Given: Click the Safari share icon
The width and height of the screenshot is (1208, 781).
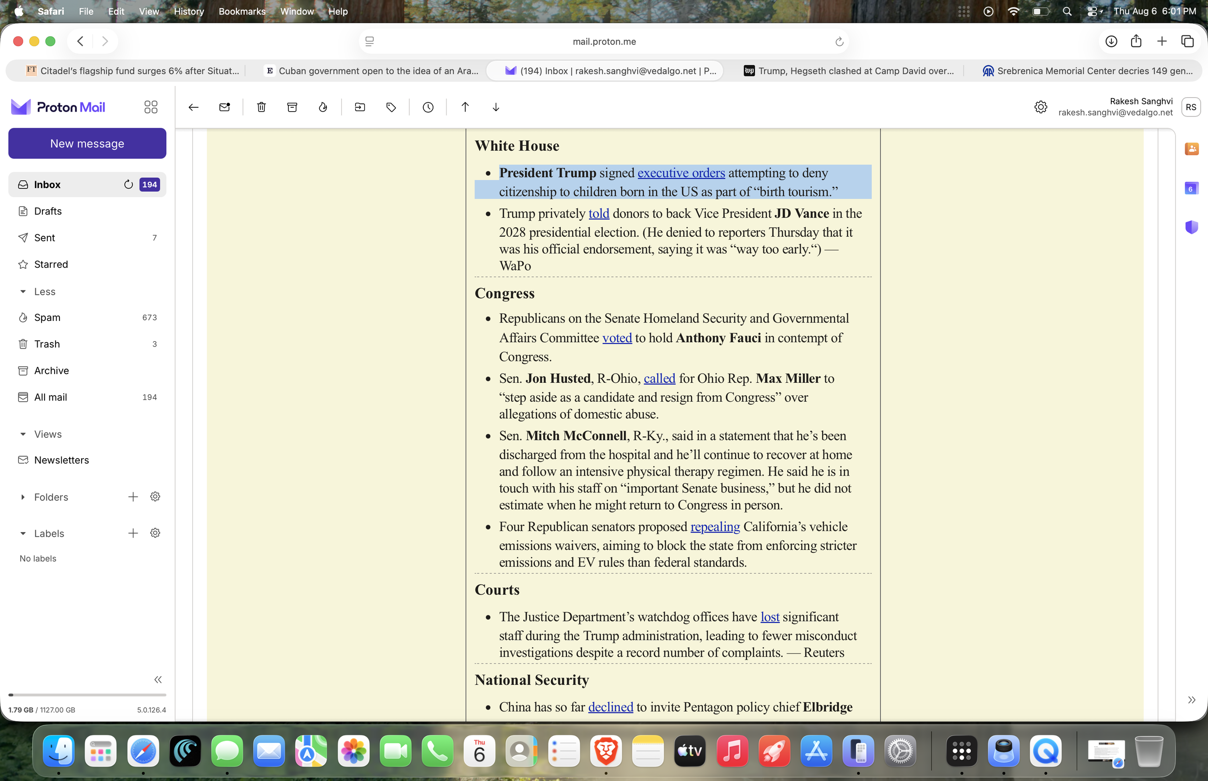Looking at the screenshot, I should pos(1136,42).
